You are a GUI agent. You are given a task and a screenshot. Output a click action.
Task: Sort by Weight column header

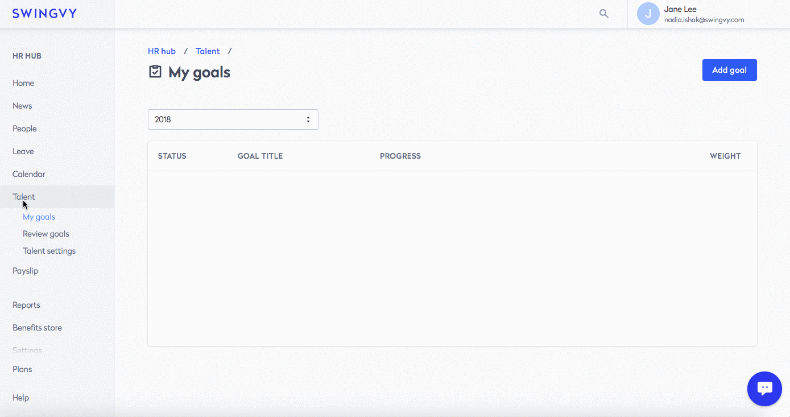point(725,156)
